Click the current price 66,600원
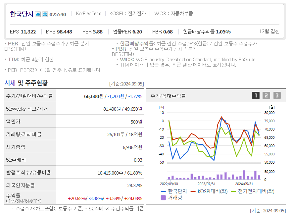The height and width of the screenshot is (215, 292). coord(94,96)
